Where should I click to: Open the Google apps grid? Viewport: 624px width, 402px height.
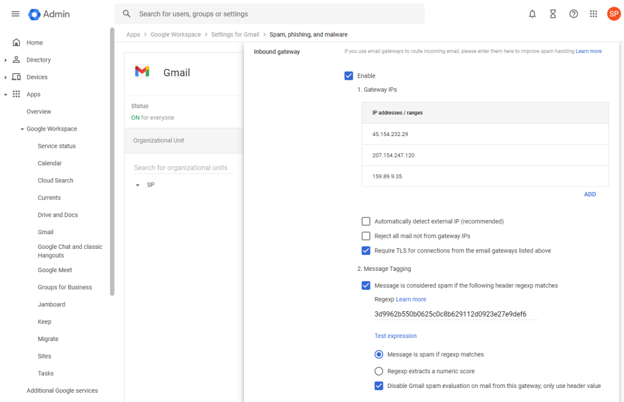[594, 14]
